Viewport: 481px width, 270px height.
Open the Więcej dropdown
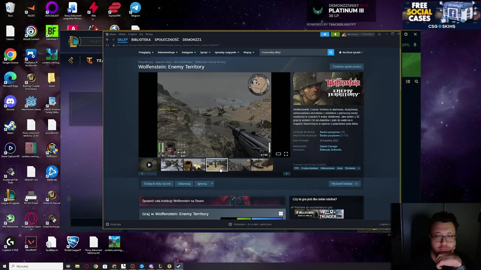(248, 52)
